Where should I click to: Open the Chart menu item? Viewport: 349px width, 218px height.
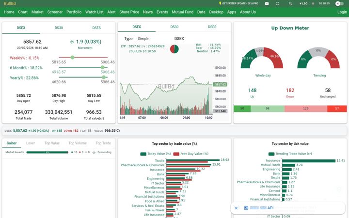[x=23, y=12]
